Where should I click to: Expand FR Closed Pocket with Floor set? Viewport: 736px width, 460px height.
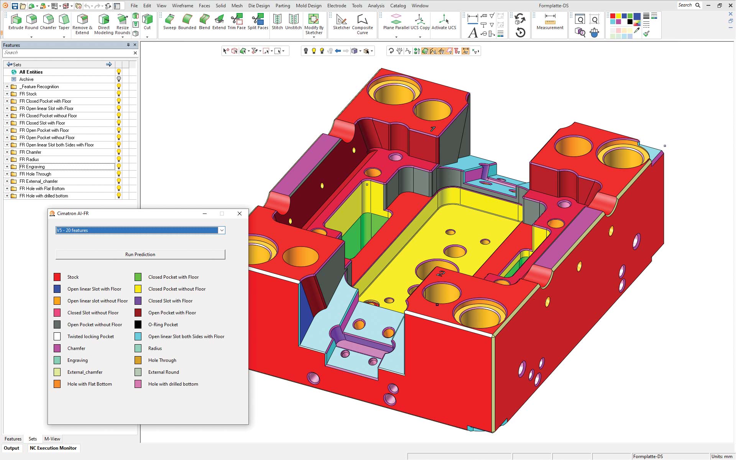coord(7,101)
